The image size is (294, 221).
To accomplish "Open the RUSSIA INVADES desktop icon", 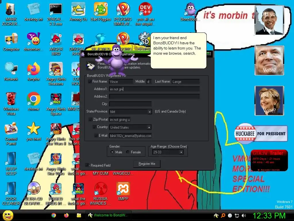I will [100, 194].
